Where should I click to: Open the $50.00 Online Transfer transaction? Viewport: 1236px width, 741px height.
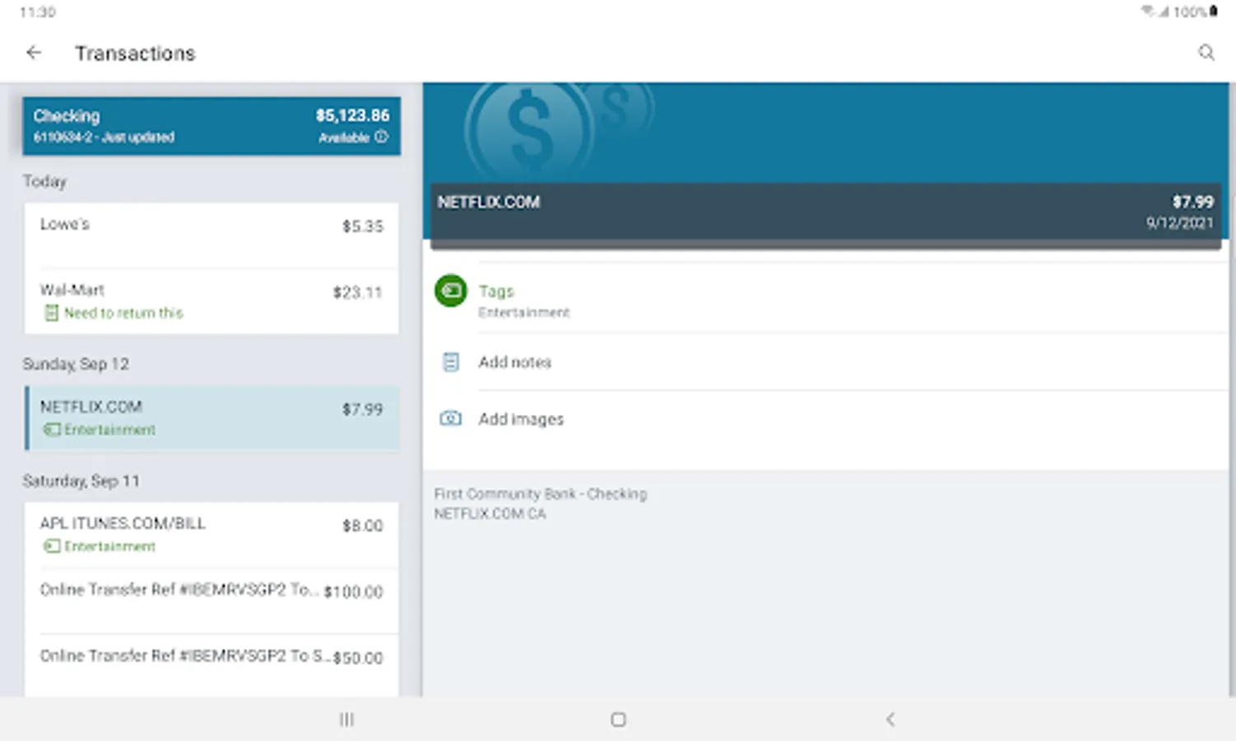212,665
